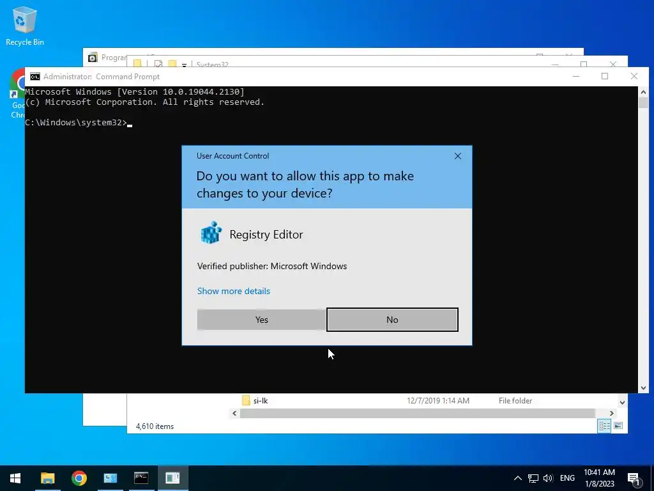This screenshot has width=654, height=491.
Task: Click the si-lk folder icon
Action: [246, 400]
